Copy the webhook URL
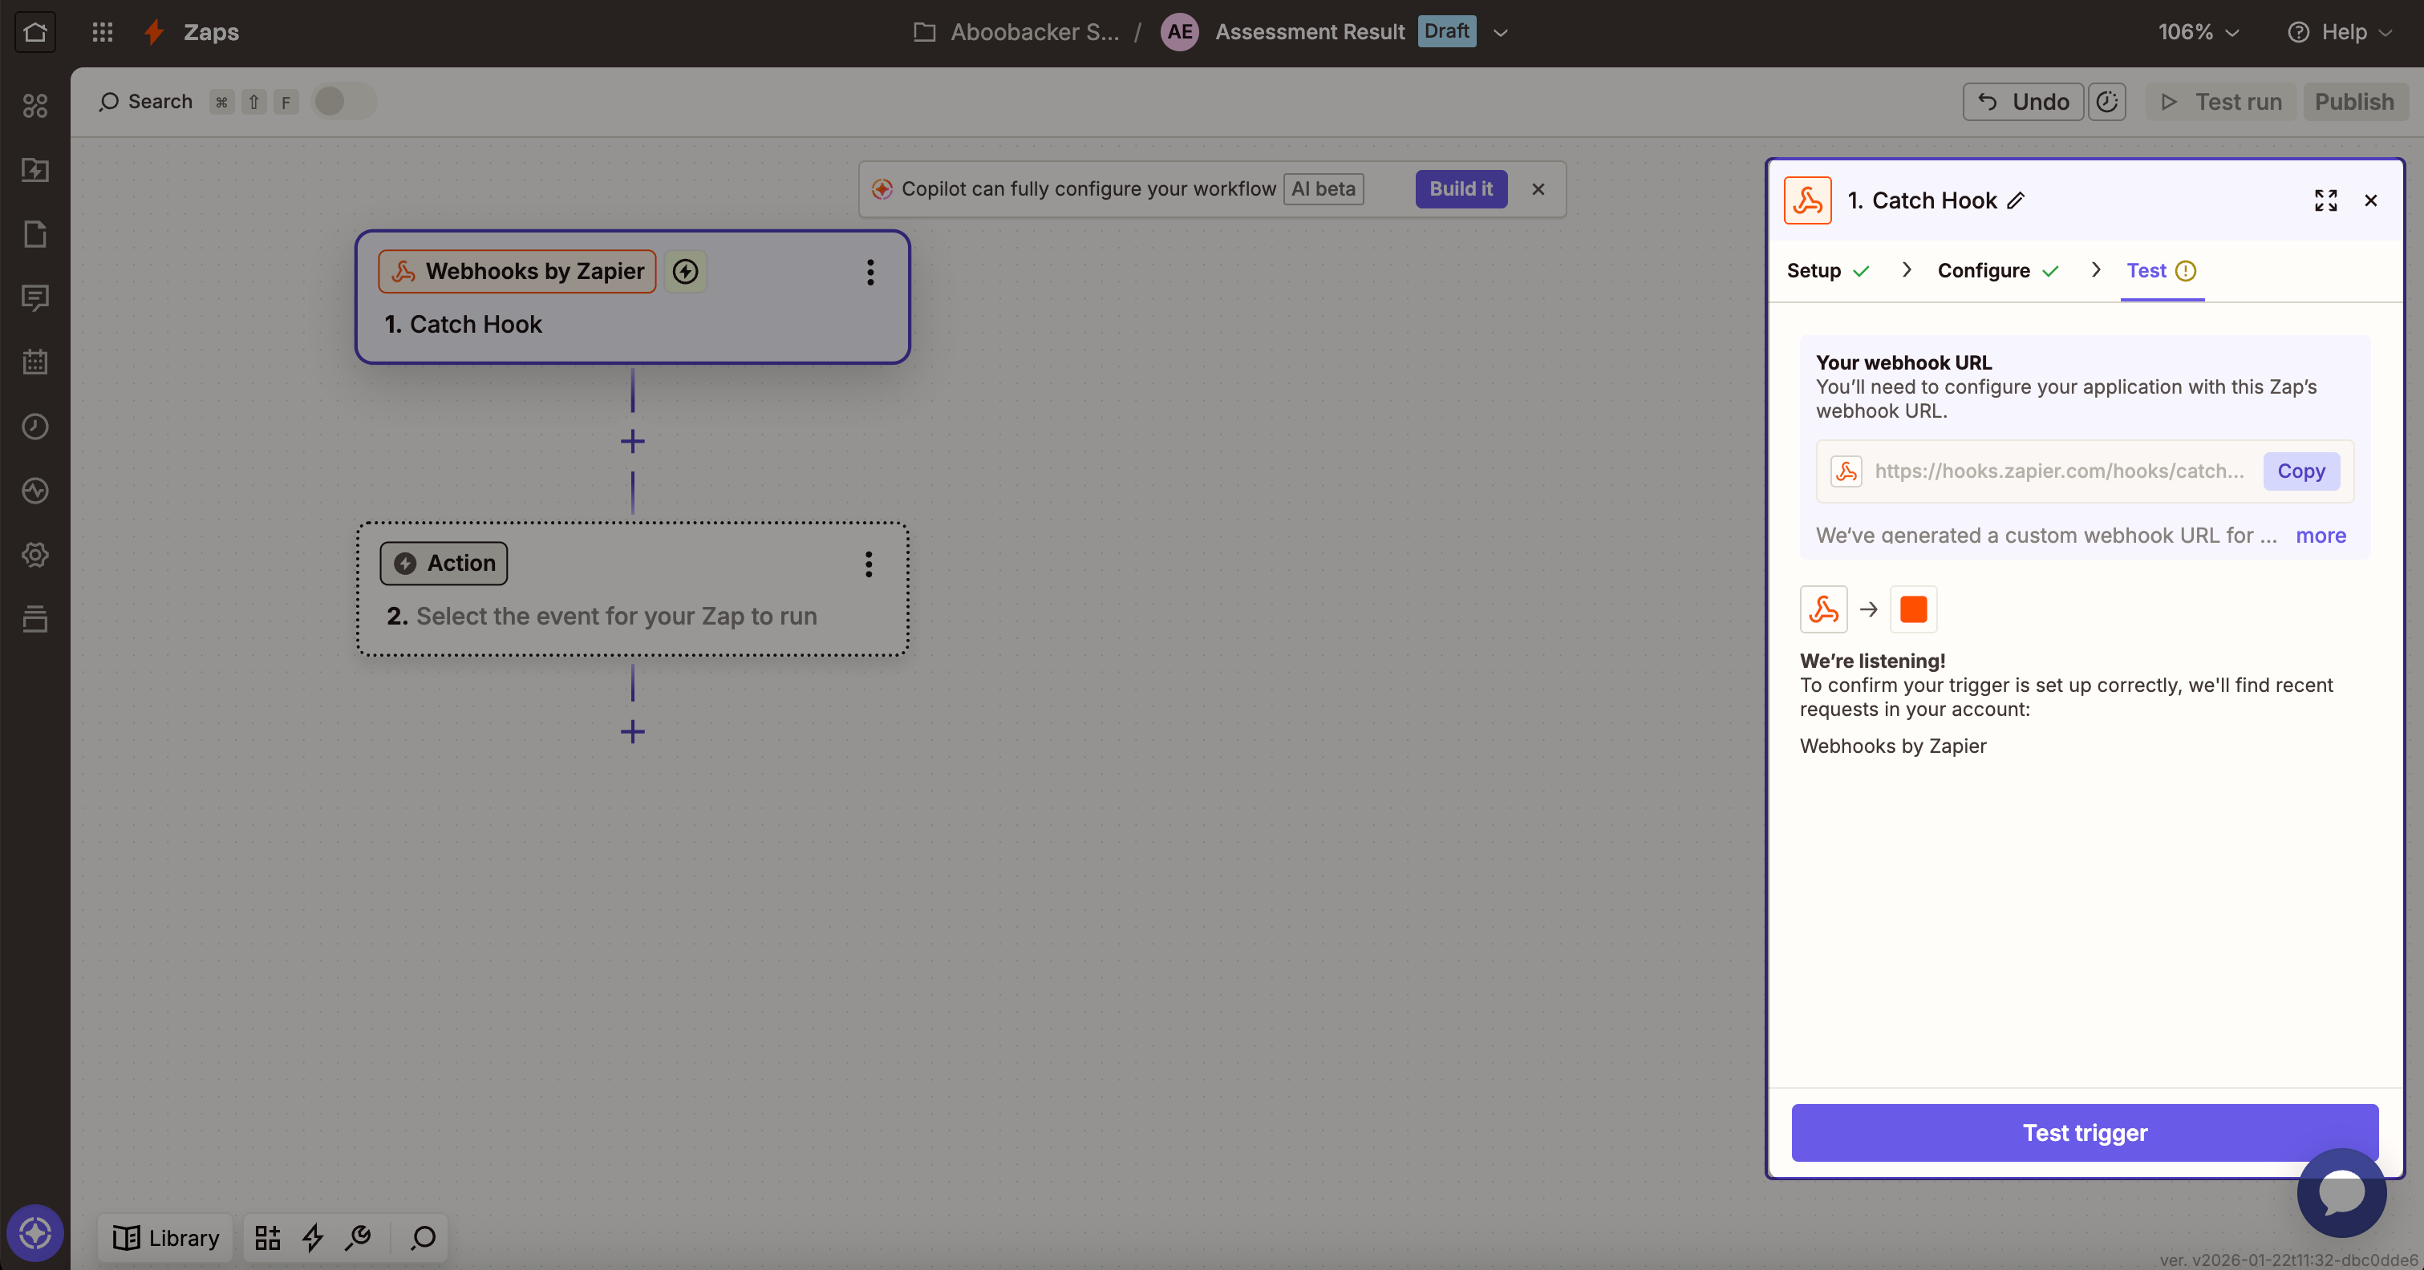Screen dimensions: 2424x1270 pos(2300,471)
